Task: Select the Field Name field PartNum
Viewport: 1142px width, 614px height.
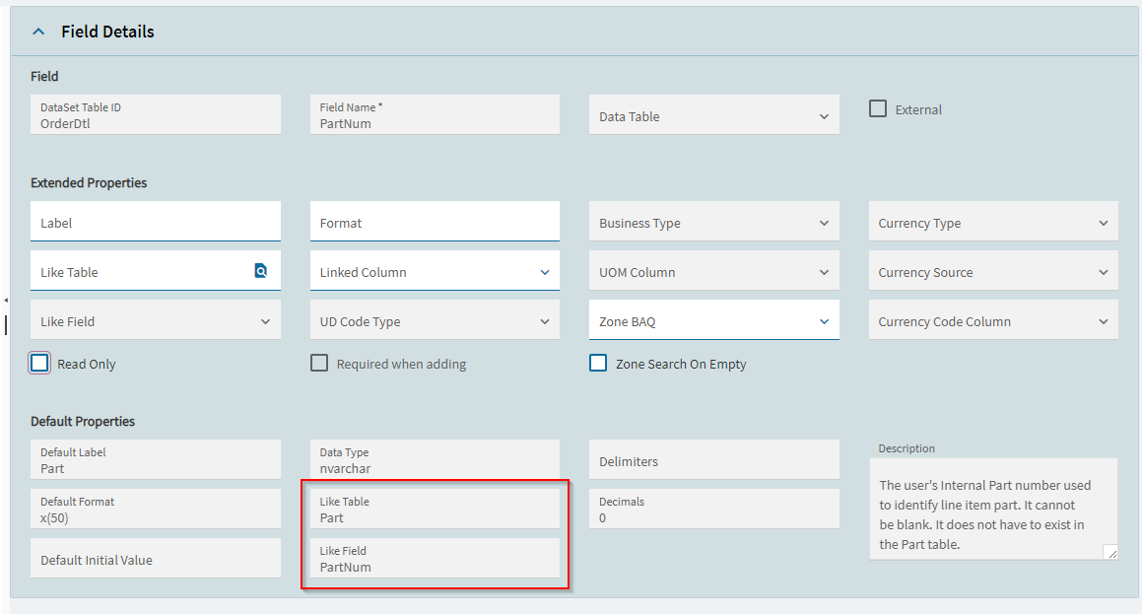Action: pyautogui.click(x=435, y=115)
